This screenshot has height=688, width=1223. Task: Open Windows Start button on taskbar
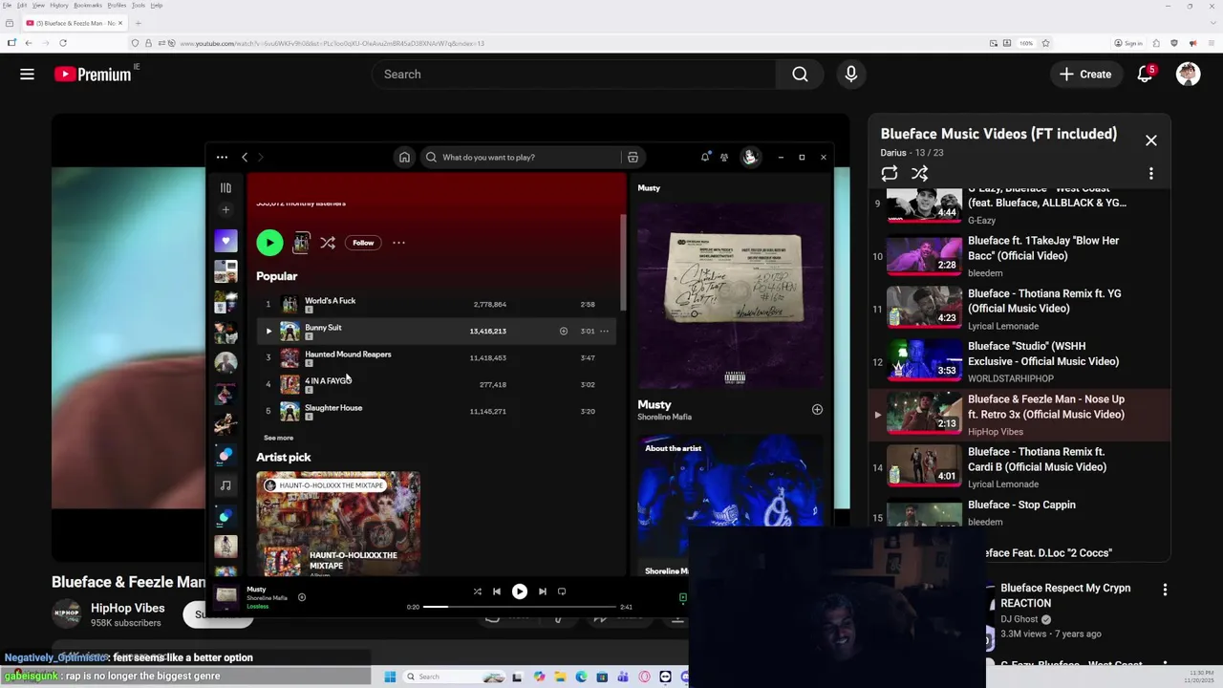point(390,677)
